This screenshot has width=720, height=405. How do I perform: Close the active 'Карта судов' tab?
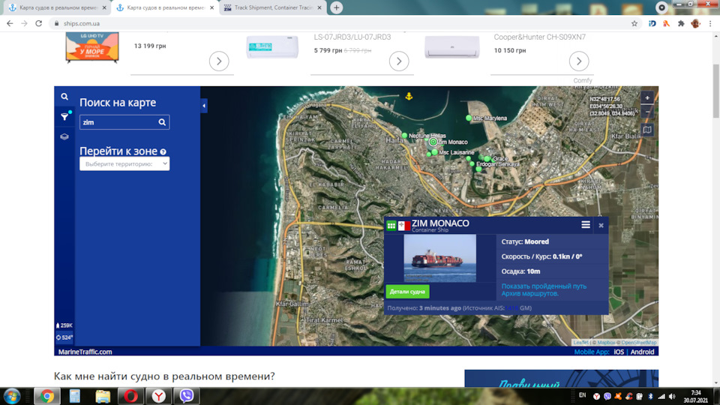pos(211,7)
